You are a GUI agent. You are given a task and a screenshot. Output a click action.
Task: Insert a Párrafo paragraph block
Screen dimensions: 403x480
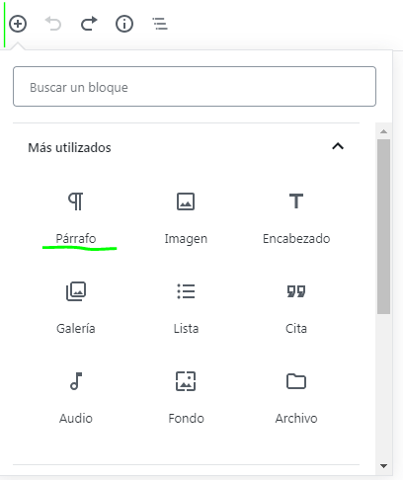(76, 218)
